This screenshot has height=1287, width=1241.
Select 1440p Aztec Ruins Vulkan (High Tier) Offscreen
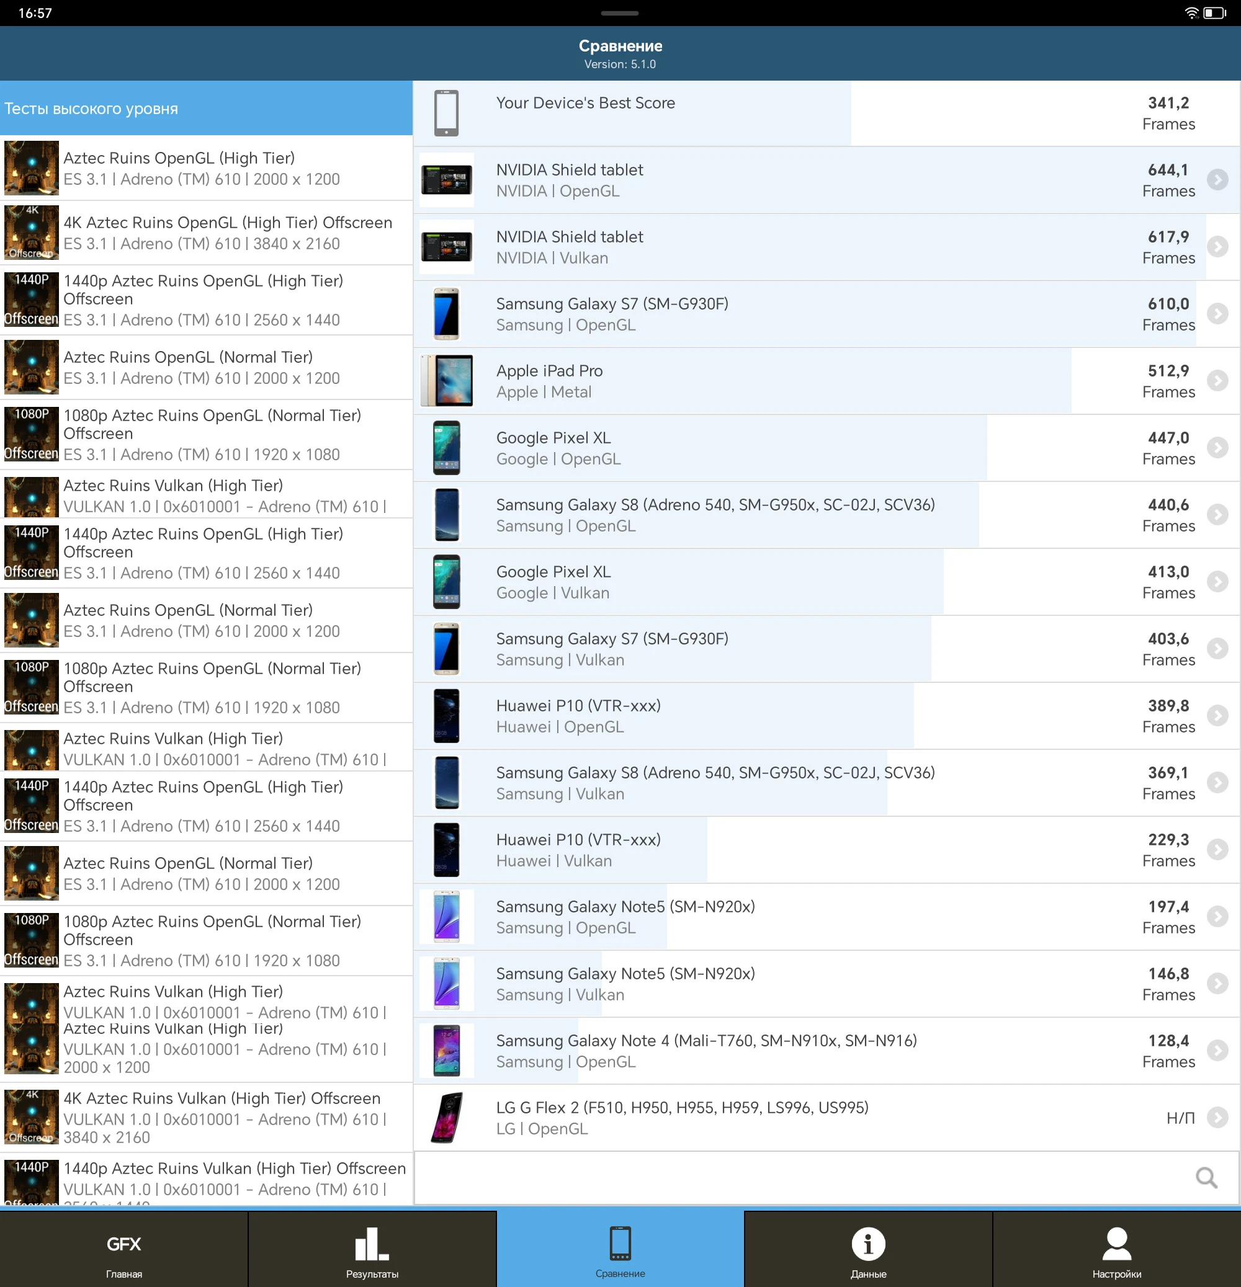(206, 1179)
